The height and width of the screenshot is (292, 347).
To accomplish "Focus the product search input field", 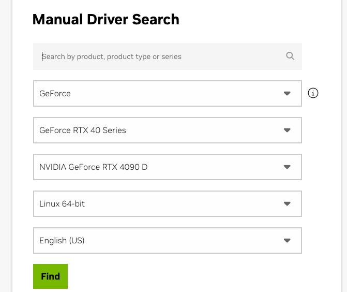I will (x=168, y=56).
